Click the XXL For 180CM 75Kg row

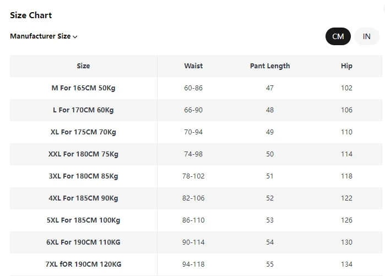click(x=196, y=154)
